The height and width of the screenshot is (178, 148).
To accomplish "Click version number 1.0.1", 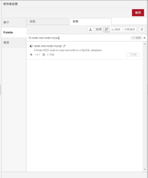I will (37, 54).
